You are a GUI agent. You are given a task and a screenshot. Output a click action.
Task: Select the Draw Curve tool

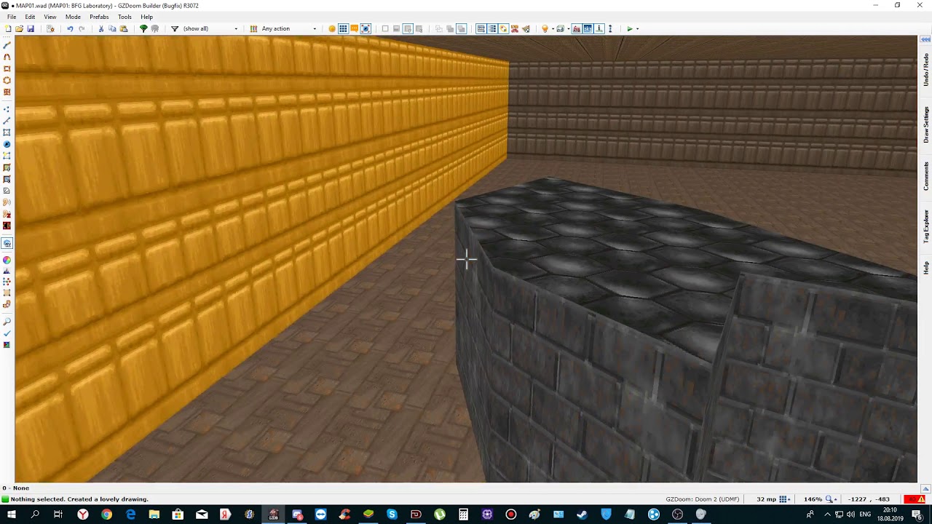(x=7, y=57)
